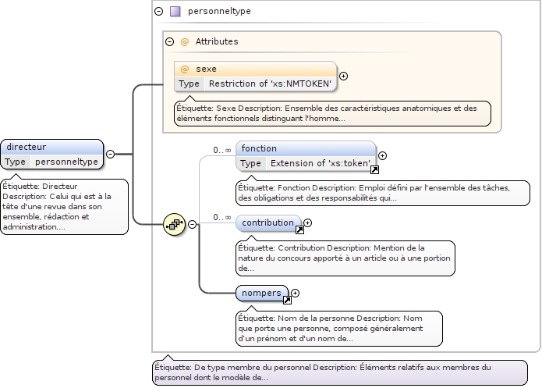542x388 pixels.
Task: Expand the nompers element
Action: click(x=295, y=293)
